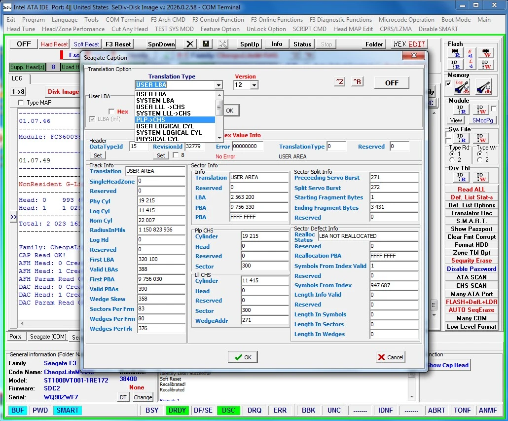Viewport: 508px width, 421px height.
Task: Close the Seagate Caption dialog
Action: [x=413, y=55]
